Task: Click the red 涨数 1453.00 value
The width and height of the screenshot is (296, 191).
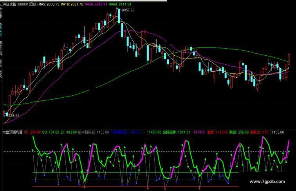Action: [x=218, y=132]
